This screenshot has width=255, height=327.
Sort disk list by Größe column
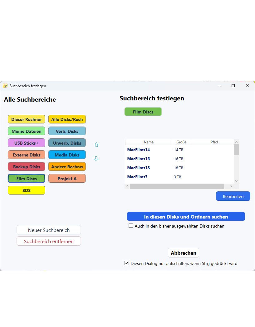[x=181, y=142]
